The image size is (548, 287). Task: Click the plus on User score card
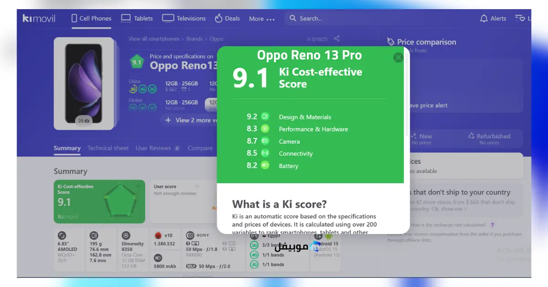point(197,186)
